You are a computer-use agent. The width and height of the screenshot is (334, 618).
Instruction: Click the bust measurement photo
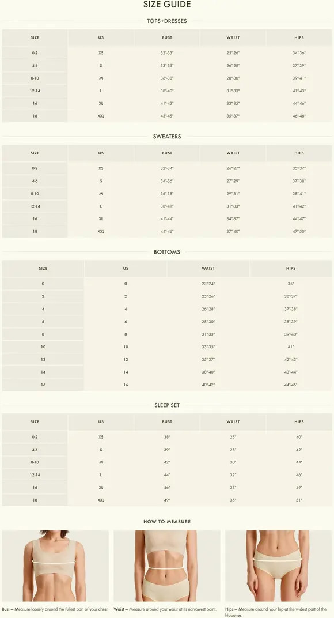click(x=55, y=566)
